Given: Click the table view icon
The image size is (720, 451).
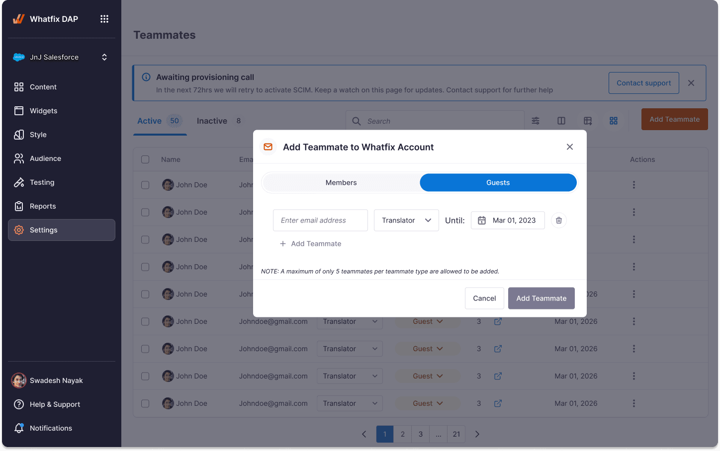Looking at the screenshot, I should click(x=588, y=121).
